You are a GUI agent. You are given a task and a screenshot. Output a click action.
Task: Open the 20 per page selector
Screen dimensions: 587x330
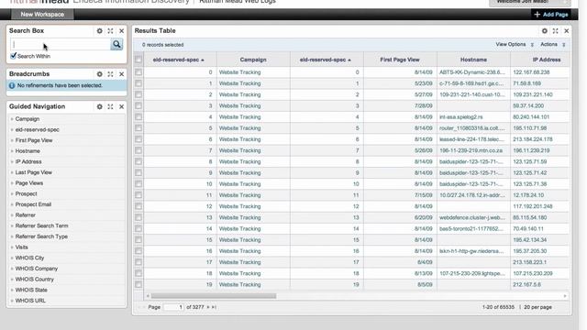click(x=537, y=307)
